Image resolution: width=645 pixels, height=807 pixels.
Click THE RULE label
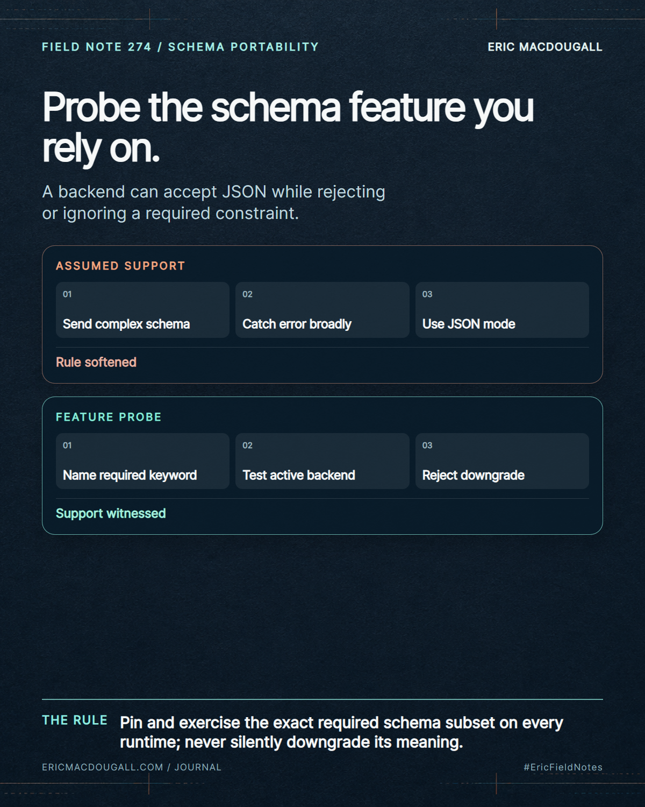(75, 720)
